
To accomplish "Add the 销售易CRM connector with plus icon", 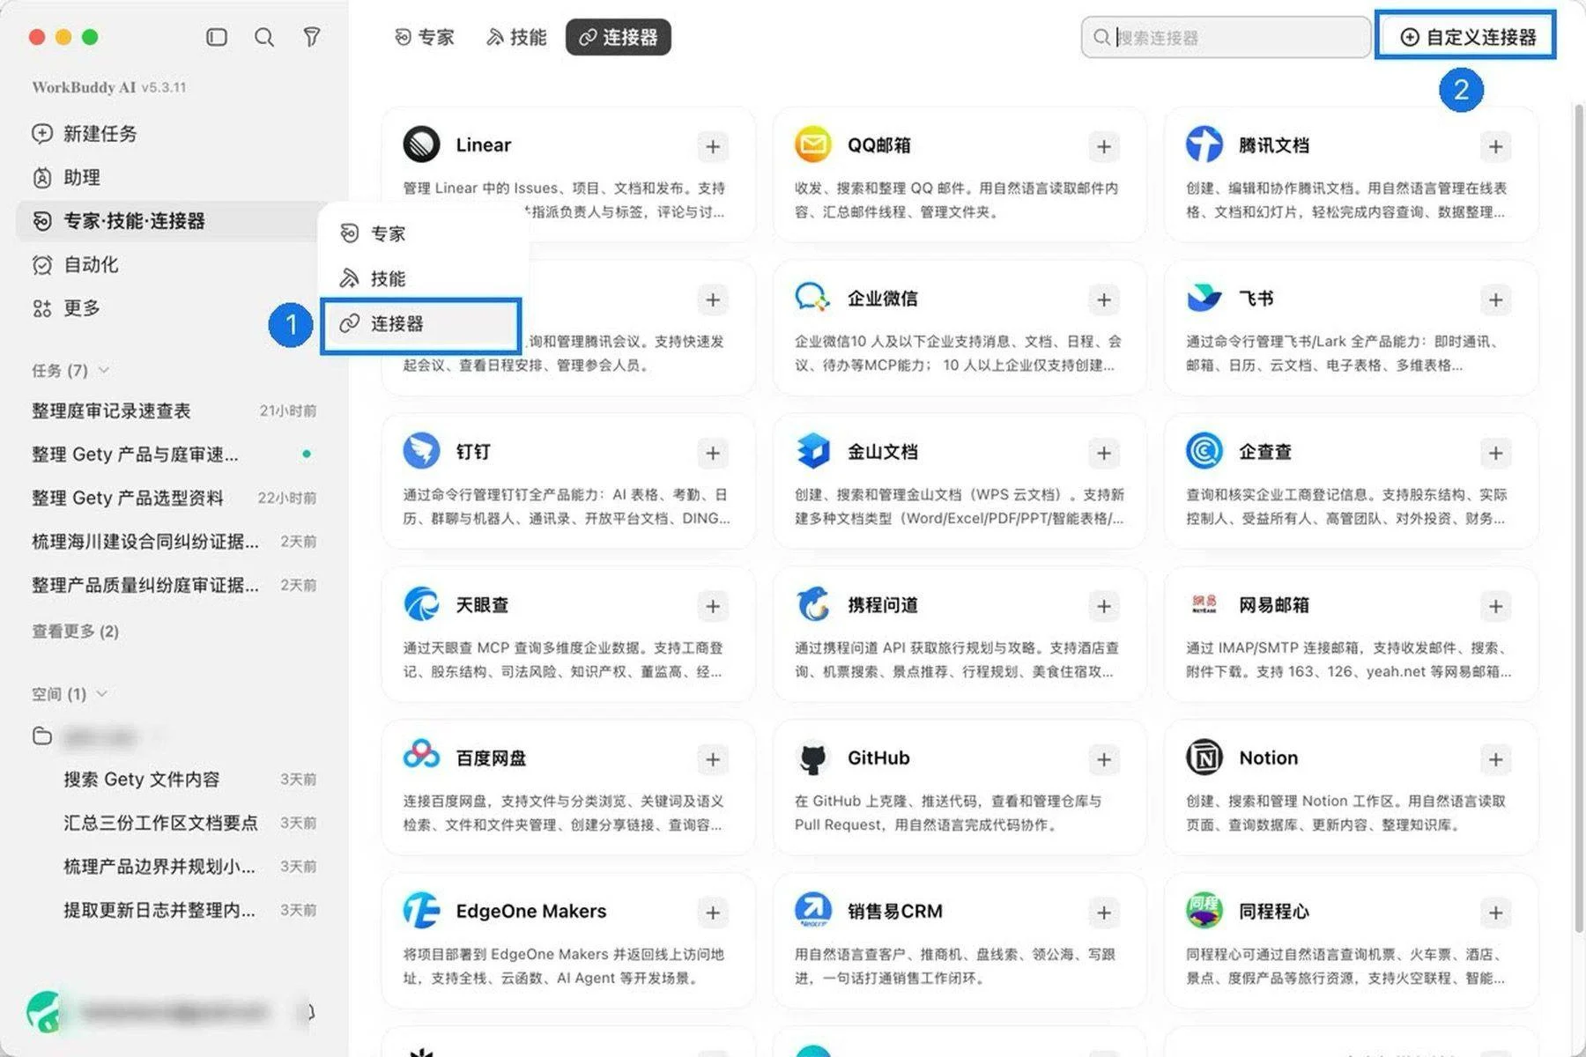I will tap(1104, 913).
